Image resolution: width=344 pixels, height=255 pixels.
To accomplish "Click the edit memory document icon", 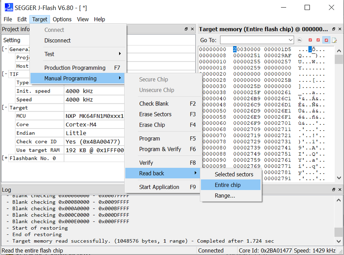I will coord(334,40).
